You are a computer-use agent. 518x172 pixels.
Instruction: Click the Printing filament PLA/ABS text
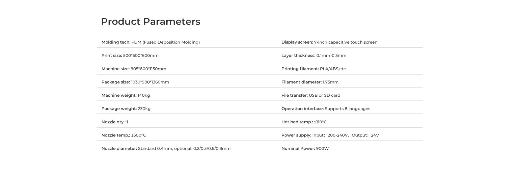(x=314, y=69)
